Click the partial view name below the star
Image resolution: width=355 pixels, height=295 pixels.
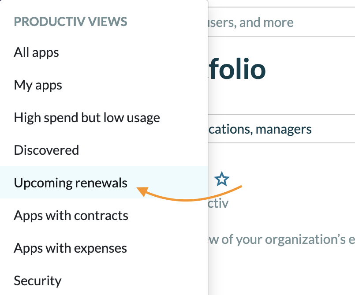[x=218, y=203]
